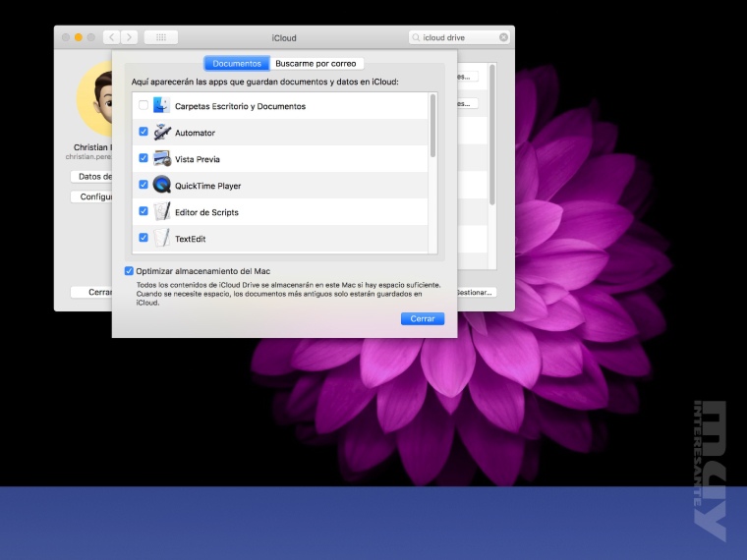
Task: Click the TextEdit app icon
Action: (x=161, y=238)
